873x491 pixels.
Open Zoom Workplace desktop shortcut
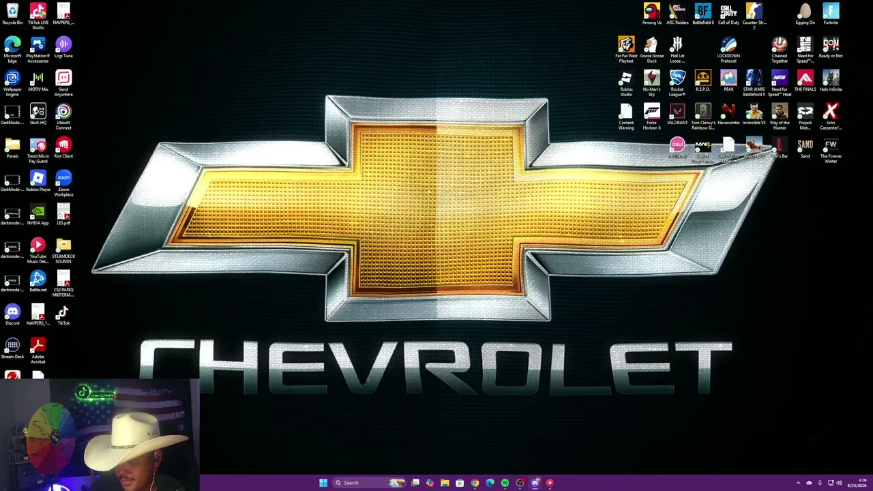[63, 183]
